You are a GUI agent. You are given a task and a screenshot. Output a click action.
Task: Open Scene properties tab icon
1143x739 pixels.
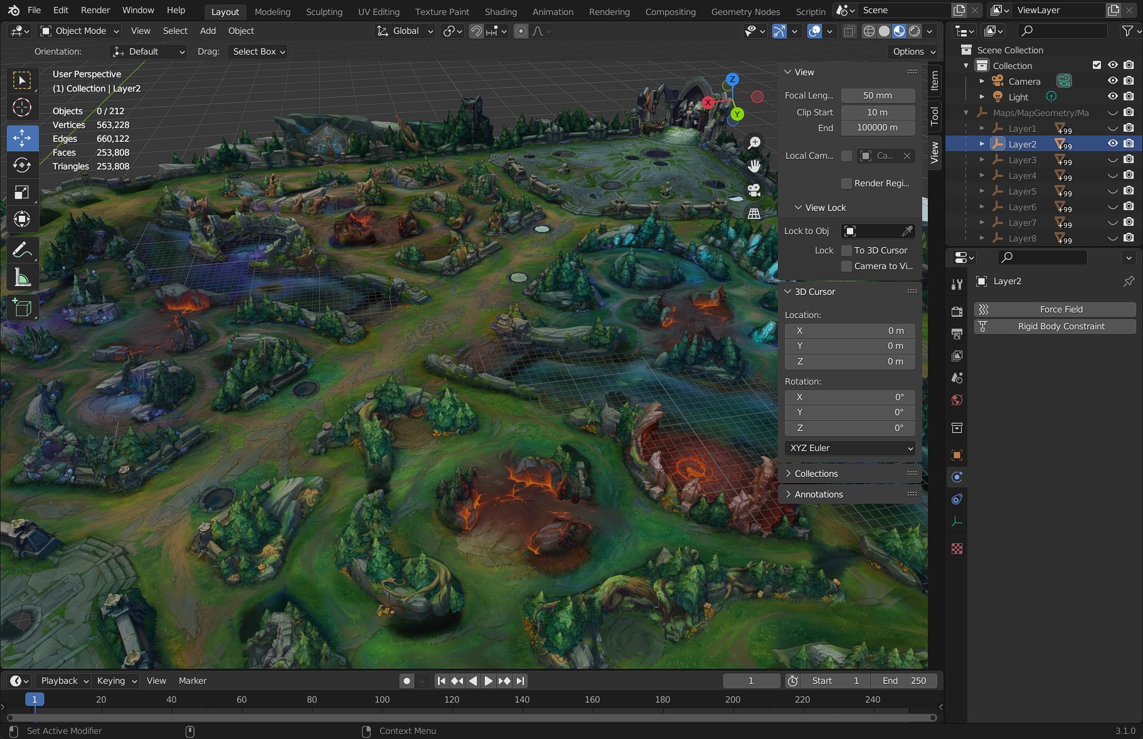pos(957,378)
